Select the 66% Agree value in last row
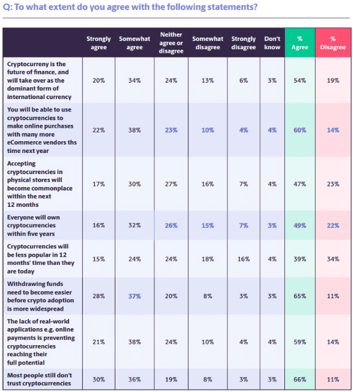This screenshot has width=353, height=392. (300, 379)
